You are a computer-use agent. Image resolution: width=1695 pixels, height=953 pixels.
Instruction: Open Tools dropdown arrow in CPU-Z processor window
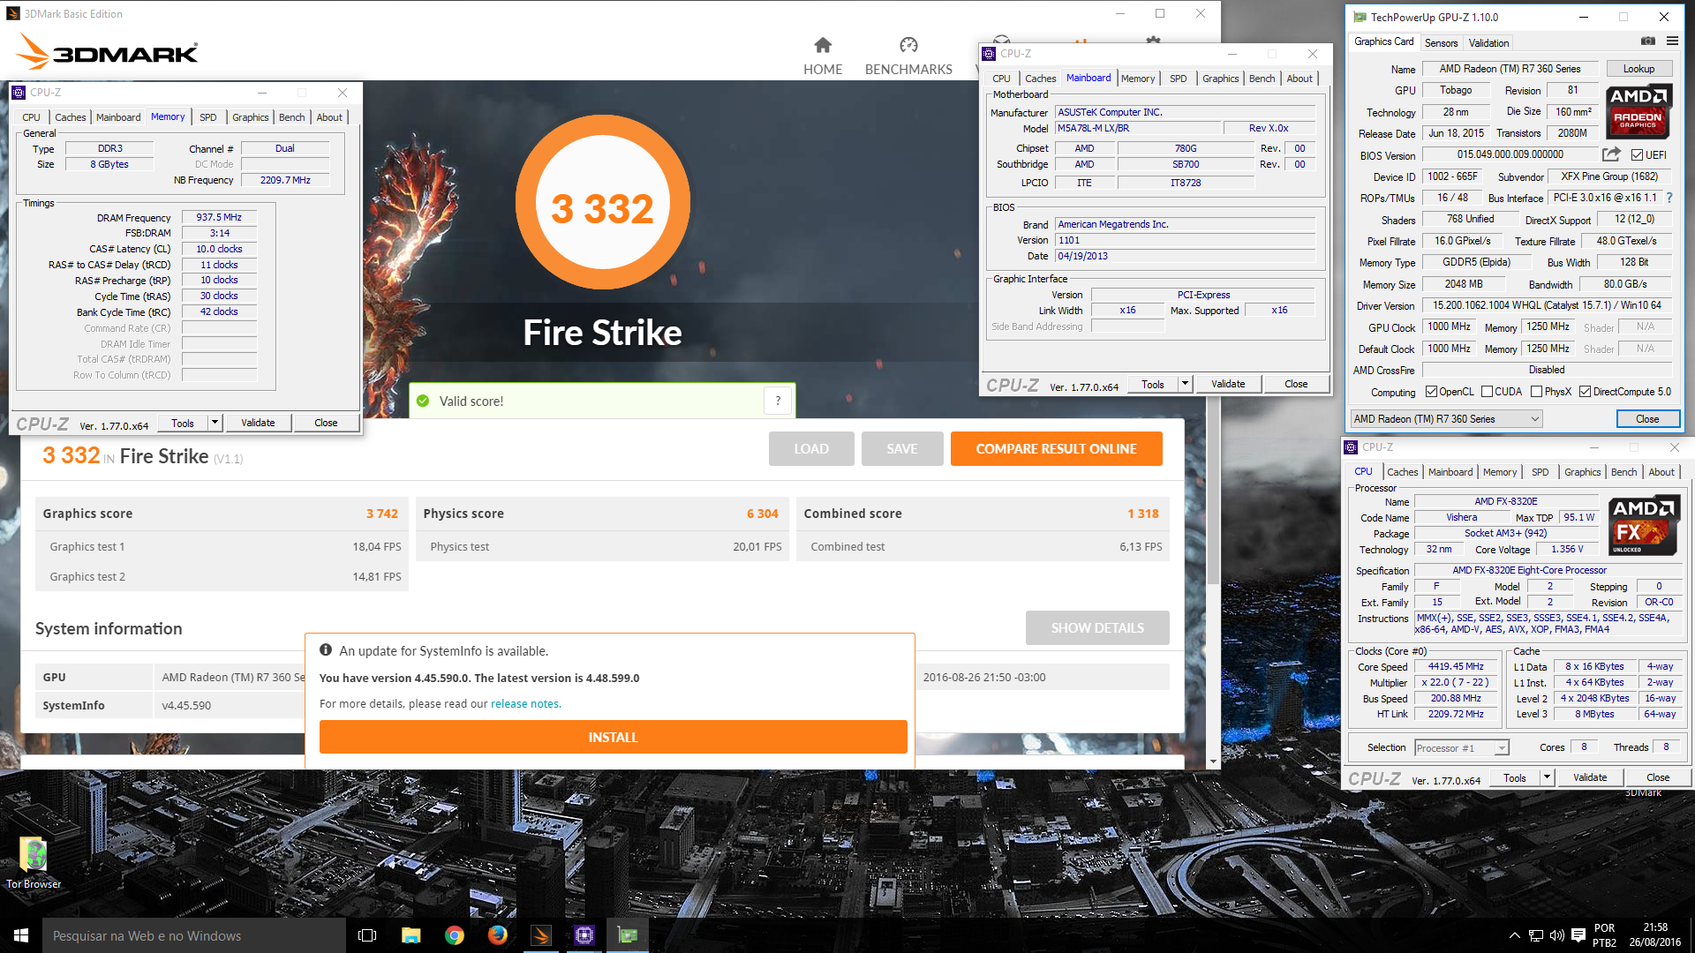point(1547,777)
